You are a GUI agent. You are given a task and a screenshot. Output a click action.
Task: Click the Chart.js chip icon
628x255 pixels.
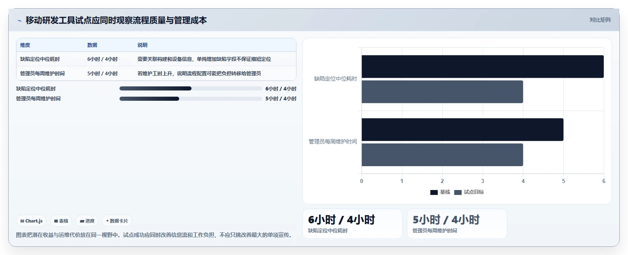pos(22,221)
